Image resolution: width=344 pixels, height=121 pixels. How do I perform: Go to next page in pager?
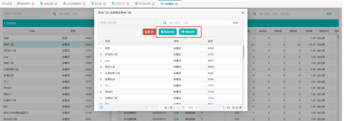tap(178, 108)
